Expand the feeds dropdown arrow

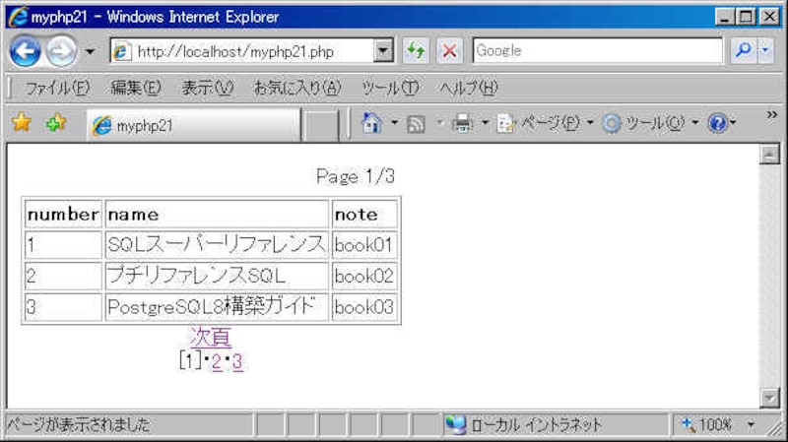point(440,122)
